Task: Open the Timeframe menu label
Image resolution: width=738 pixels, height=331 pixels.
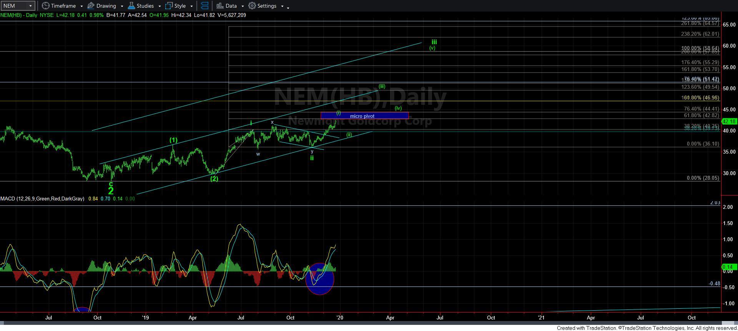Action: (63, 6)
